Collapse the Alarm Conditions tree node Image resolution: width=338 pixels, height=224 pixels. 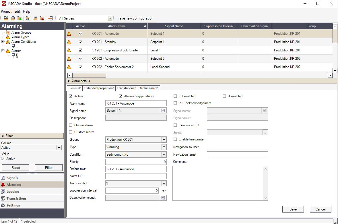3,42
